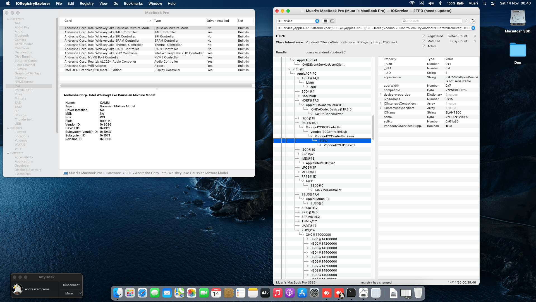Click the AnyDesk More button

[x=71, y=293]
